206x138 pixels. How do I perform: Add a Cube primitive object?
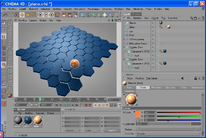(82, 15)
